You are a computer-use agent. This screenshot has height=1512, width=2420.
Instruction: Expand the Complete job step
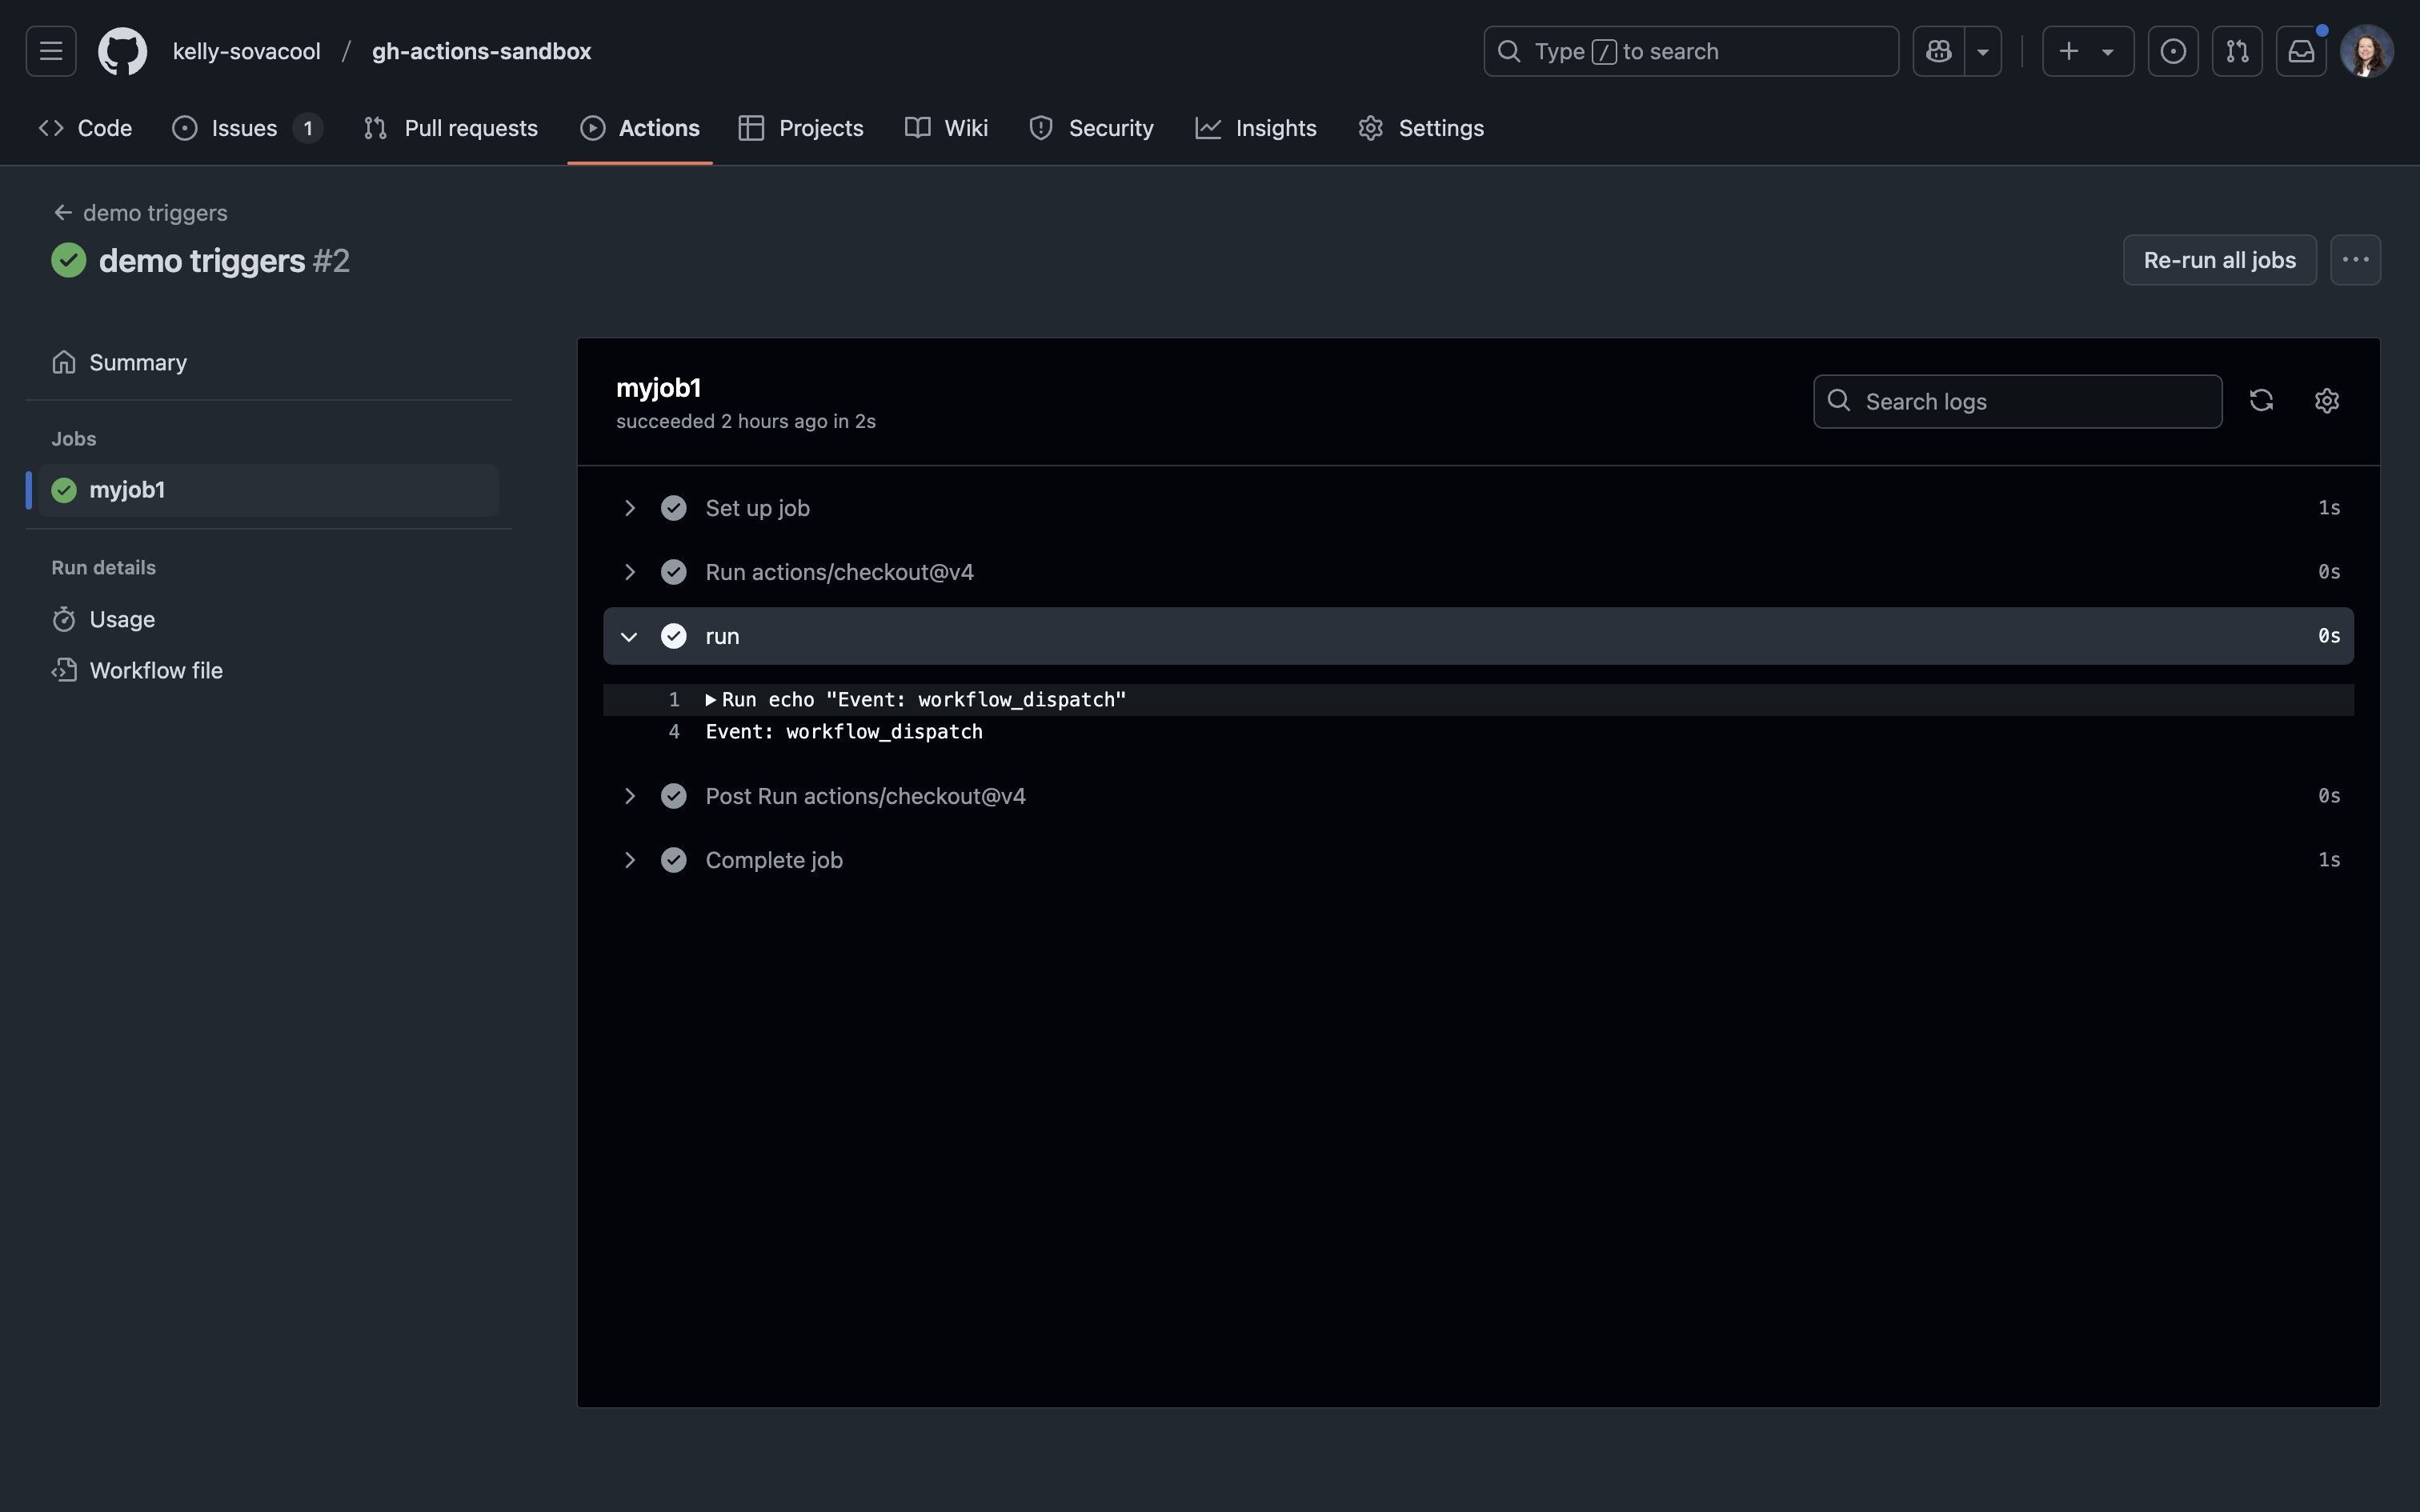click(x=629, y=860)
